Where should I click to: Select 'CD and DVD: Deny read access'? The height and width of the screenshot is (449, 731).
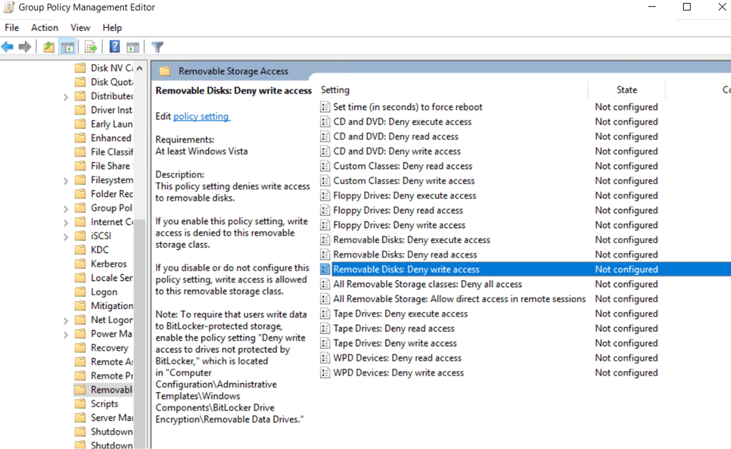click(396, 136)
